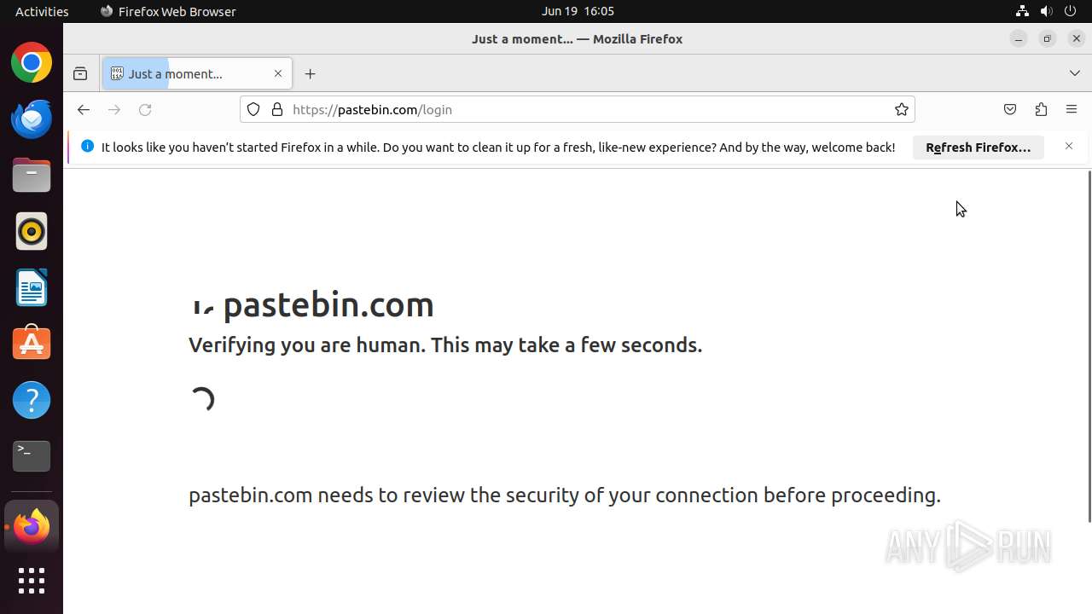Screen dimensions: 1092x614
Task: Click the Refresh Firefox button
Action: (978, 147)
